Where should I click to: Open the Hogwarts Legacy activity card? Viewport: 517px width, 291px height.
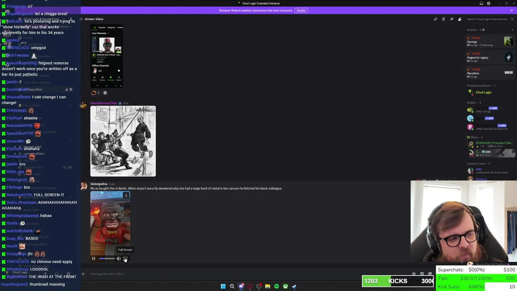pos(490,57)
